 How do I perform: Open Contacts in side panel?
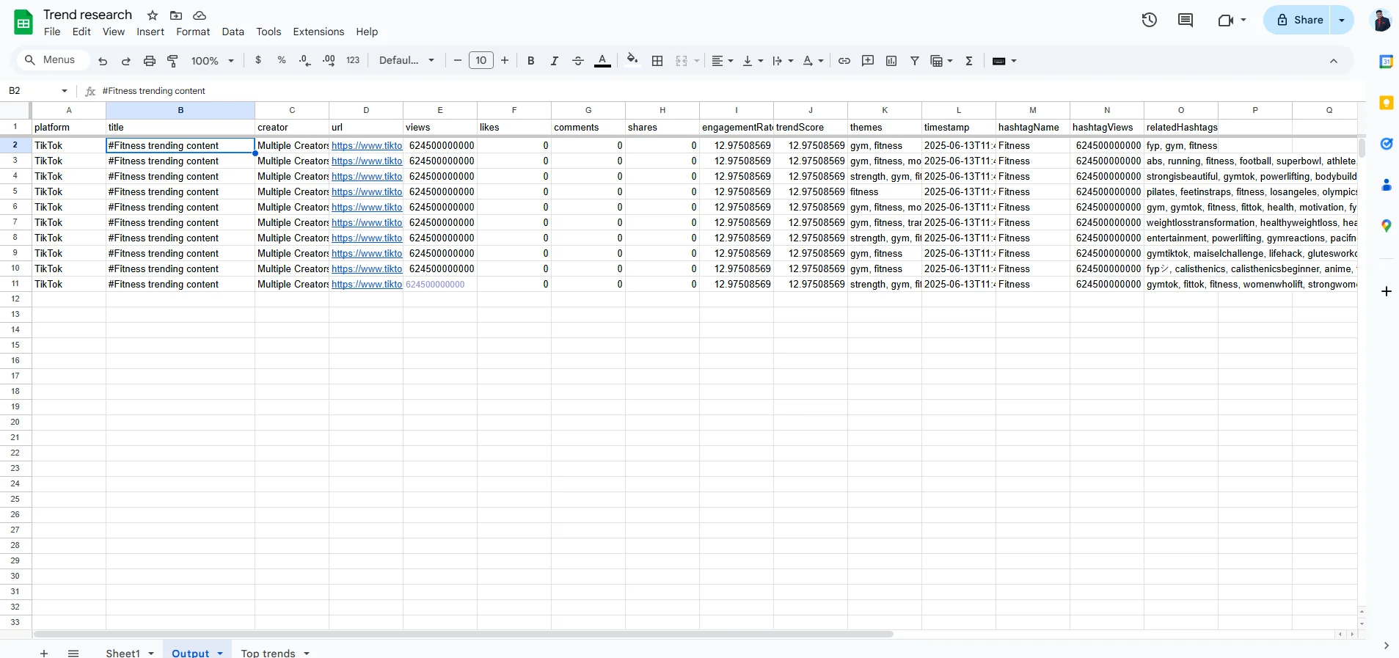coord(1386,185)
